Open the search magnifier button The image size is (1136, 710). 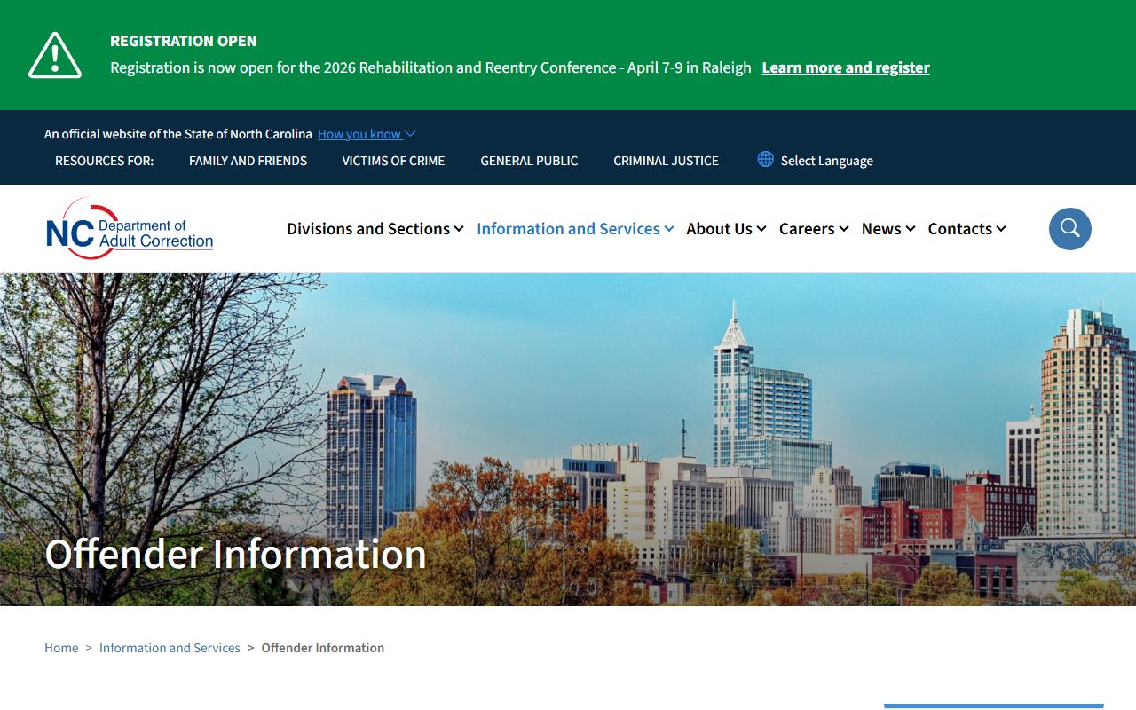(1069, 229)
